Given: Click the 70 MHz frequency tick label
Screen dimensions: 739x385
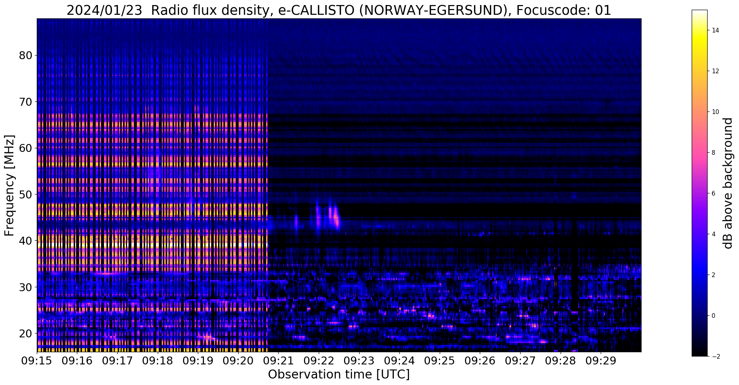Looking at the screenshot, I should 26,102.
